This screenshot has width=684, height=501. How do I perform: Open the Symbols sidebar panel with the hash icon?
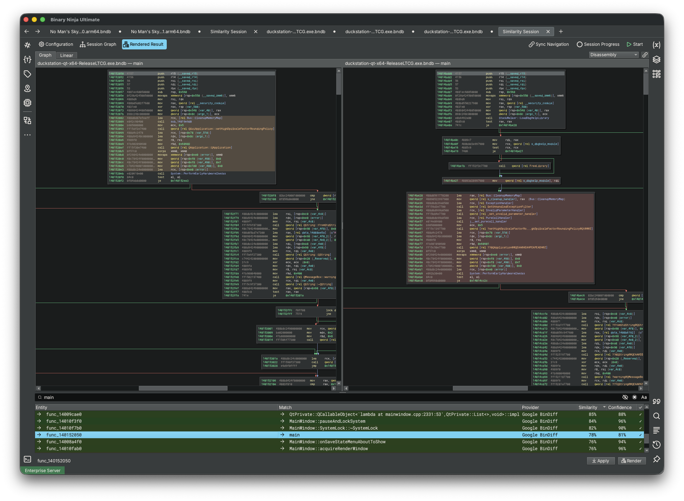pos(27,45)
